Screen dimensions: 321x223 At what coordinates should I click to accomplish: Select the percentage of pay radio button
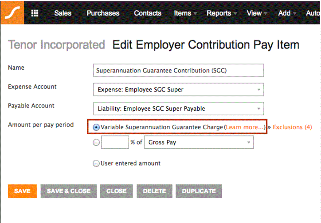[x=96, y=143]
